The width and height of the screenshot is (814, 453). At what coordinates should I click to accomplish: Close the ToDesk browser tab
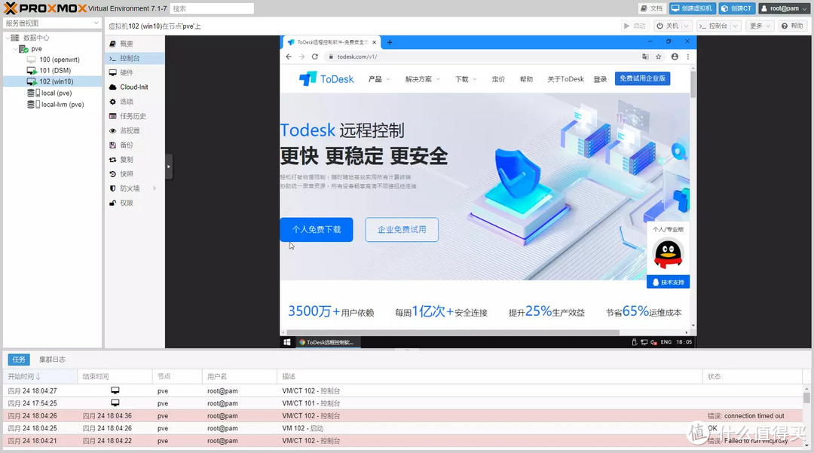pos(375,42)
